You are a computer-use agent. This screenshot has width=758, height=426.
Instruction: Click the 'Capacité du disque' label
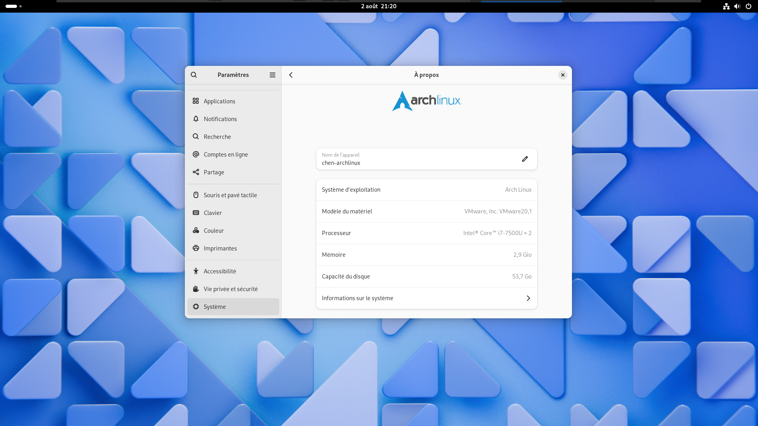pyautogui.click(x=346, y=277)
